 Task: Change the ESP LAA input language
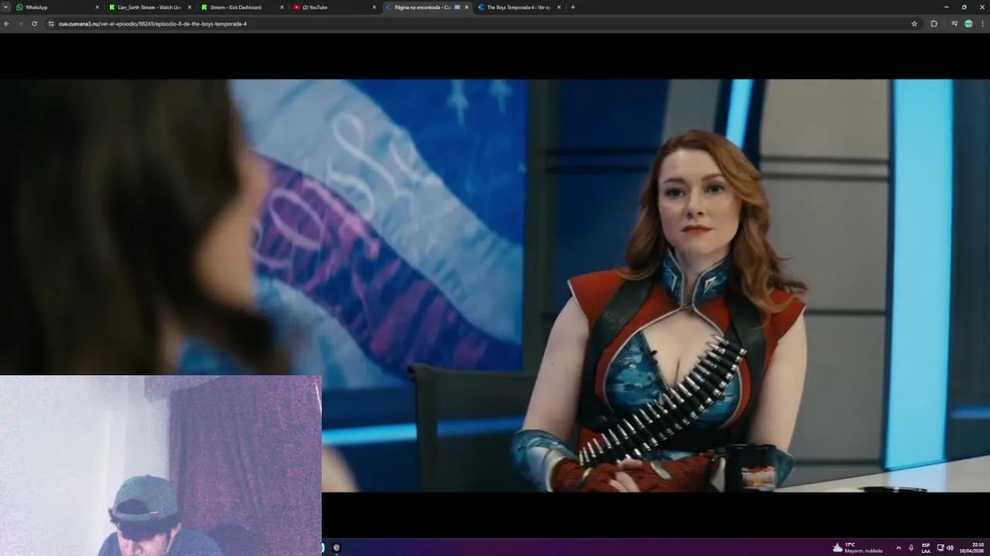926,548
